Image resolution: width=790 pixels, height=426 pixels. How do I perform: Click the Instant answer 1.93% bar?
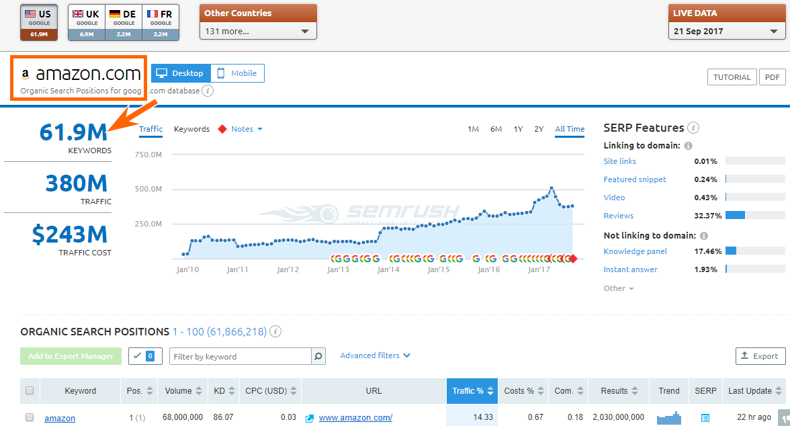[x=755, y=269]
